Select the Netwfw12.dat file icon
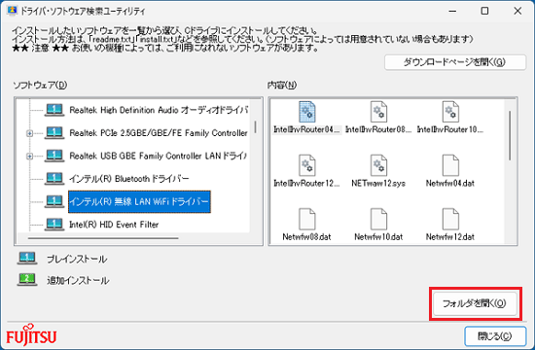This screenshot has height=350, width=535. pos(450,219)
